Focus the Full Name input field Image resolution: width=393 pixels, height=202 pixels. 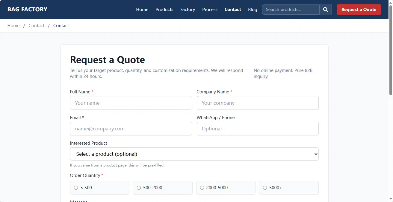coord(131,103)
